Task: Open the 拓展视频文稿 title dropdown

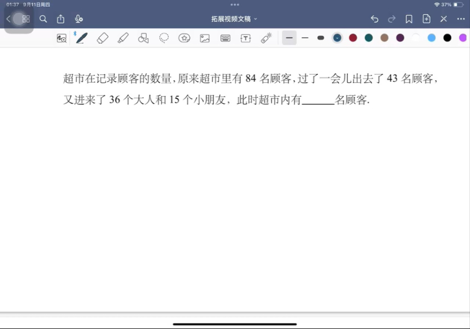Action: click(x=234, y=19)
